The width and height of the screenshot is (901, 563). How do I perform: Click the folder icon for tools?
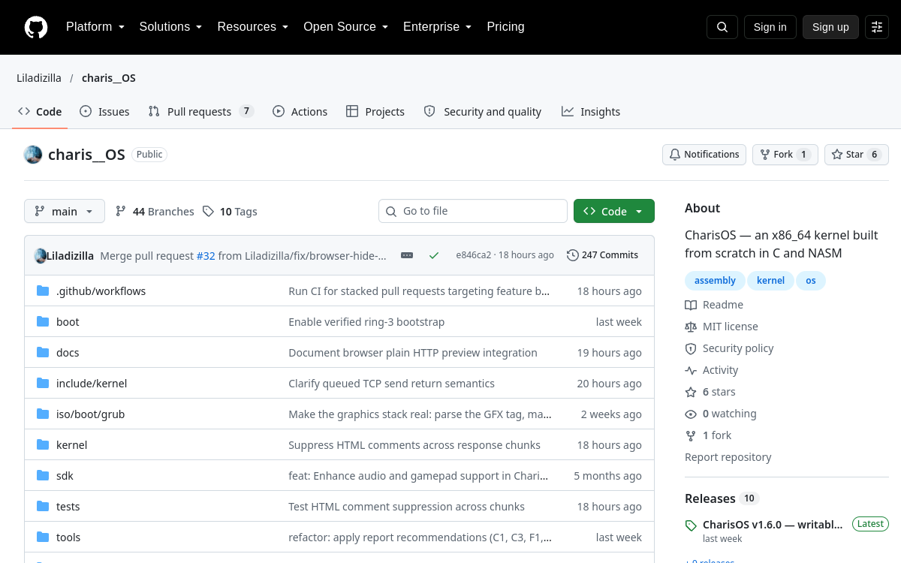click(43, 537)
